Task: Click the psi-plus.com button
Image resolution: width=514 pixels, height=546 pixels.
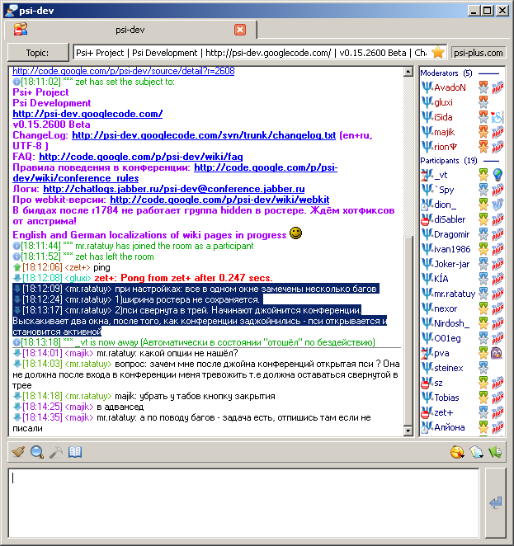Action: click(x=479, y=52)
